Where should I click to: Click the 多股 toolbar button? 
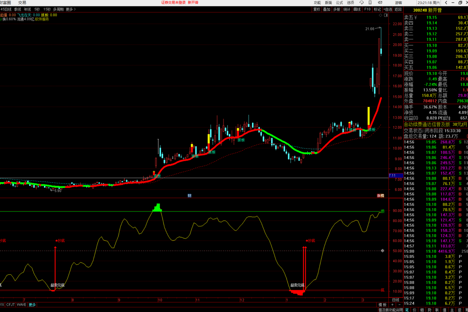click(337, 9)
